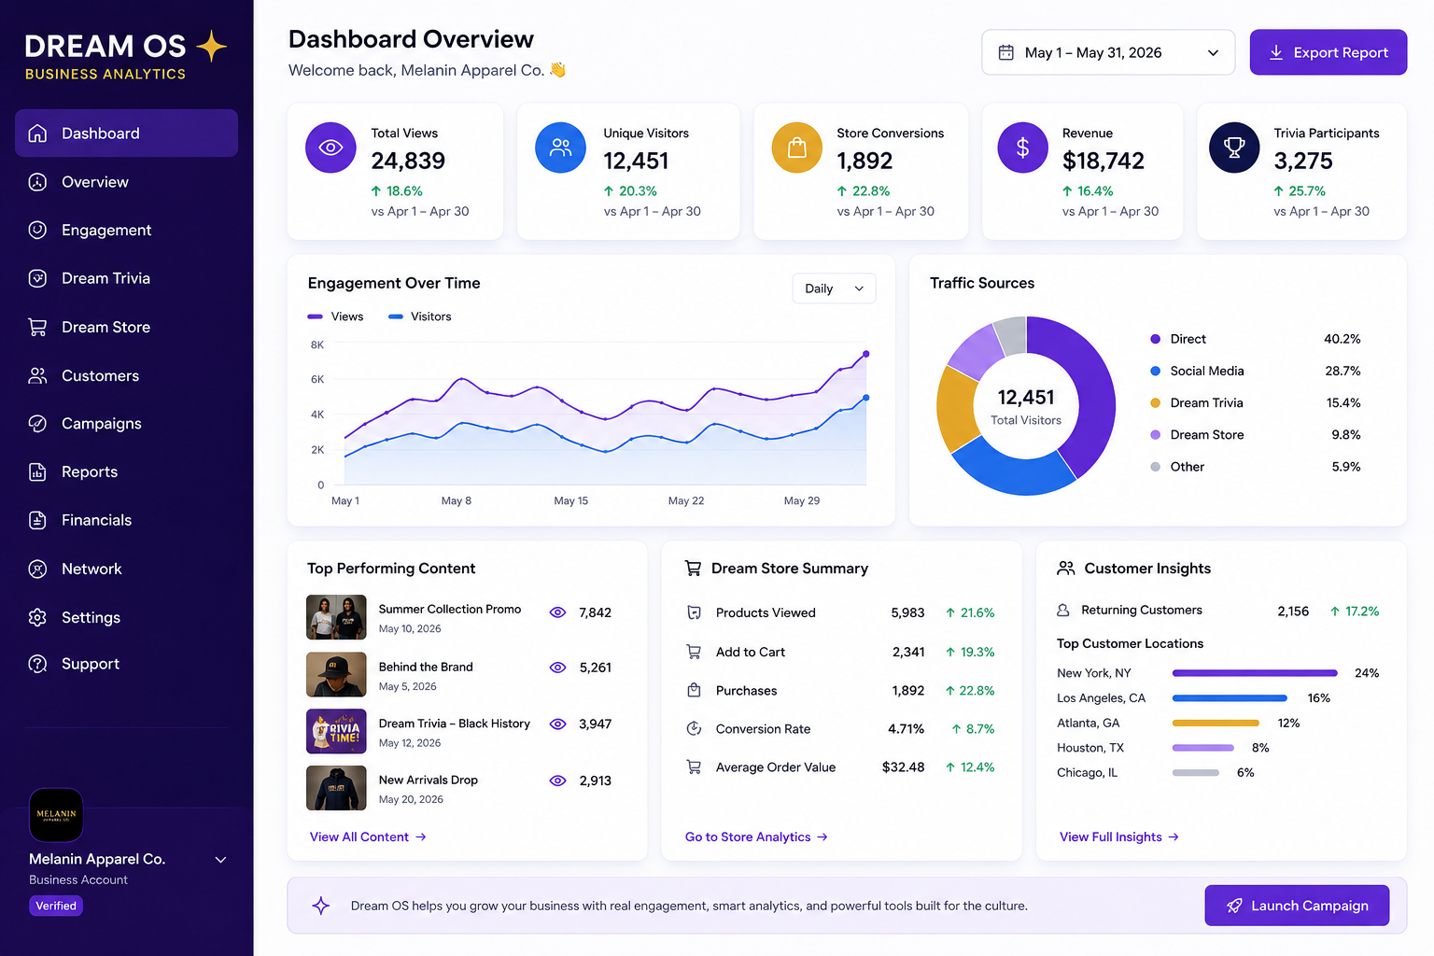
Task: Open the May 1 – May 31 date range dropdown
Action: 1108,52
